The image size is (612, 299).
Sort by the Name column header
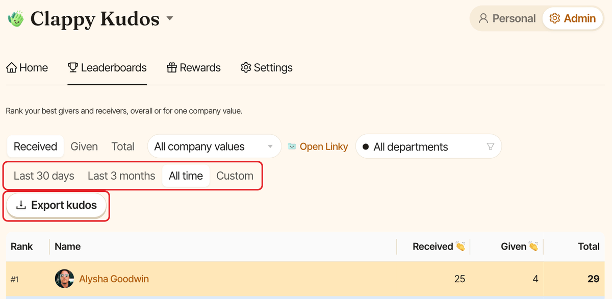pos(67,246)
